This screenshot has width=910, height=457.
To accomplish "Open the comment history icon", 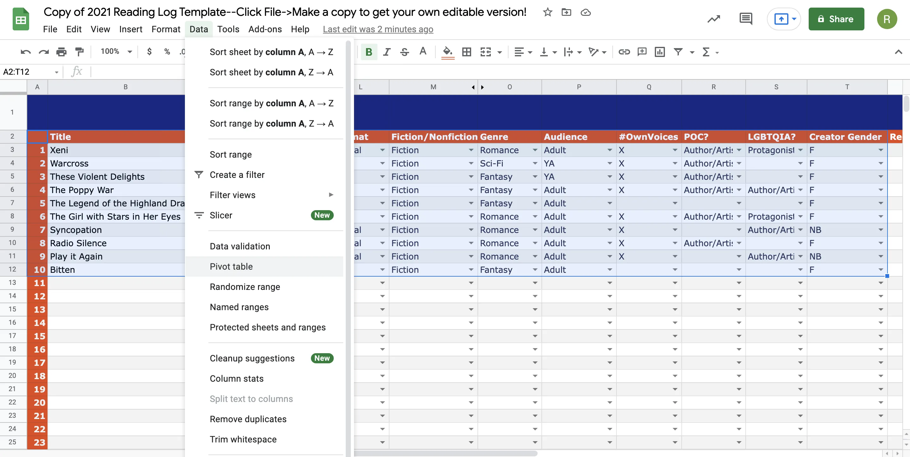I will pos(745,19).
